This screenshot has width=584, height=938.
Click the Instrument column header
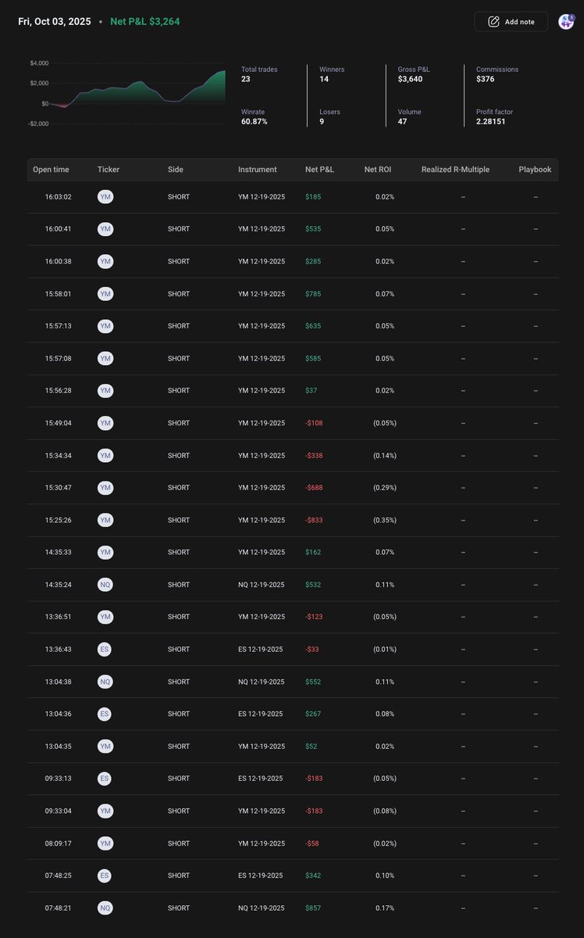coord(258,170)
